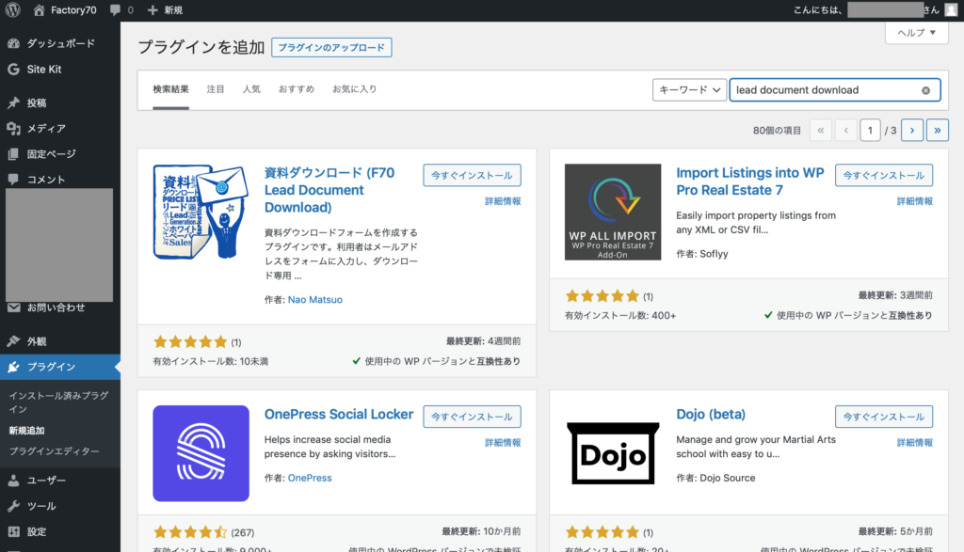Install Import Listings into WP plugin
Viewport: 964px width, 552px height.
(884, 175)
